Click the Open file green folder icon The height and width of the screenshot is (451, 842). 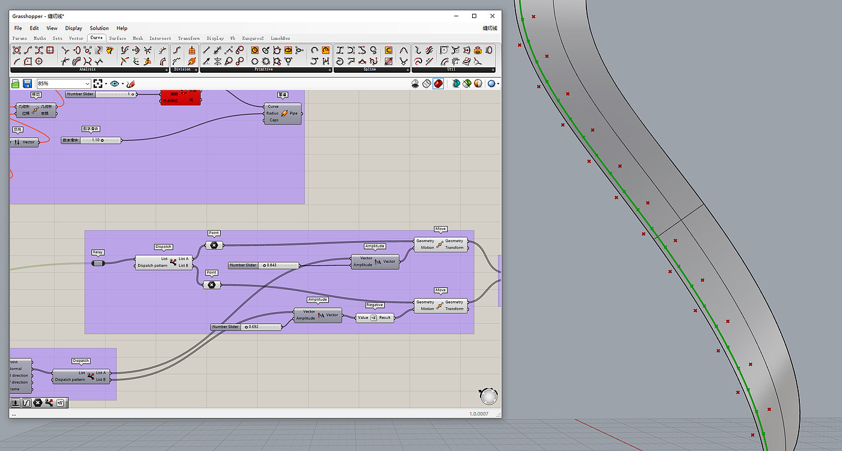16,84
